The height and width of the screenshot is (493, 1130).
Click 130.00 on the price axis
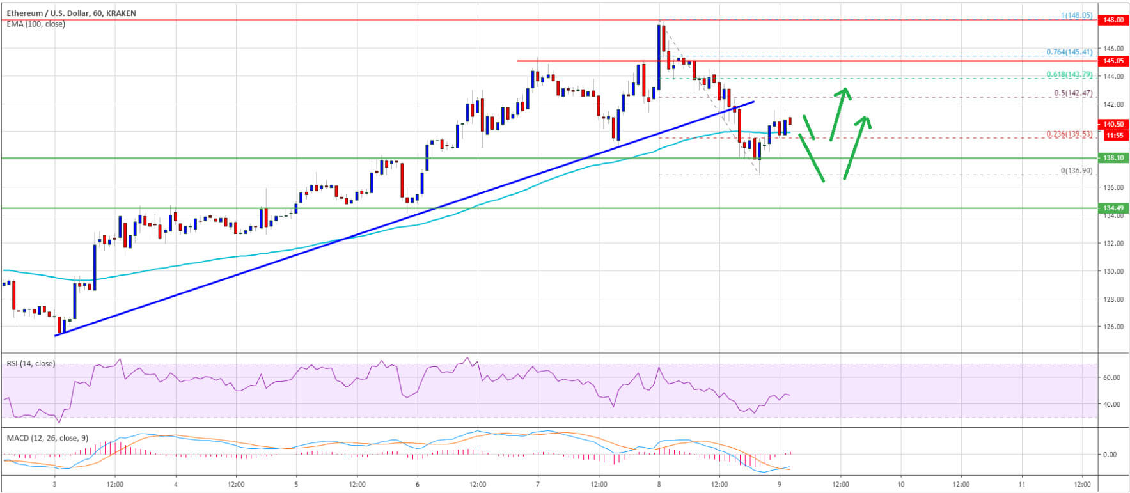coord(1113,272)
